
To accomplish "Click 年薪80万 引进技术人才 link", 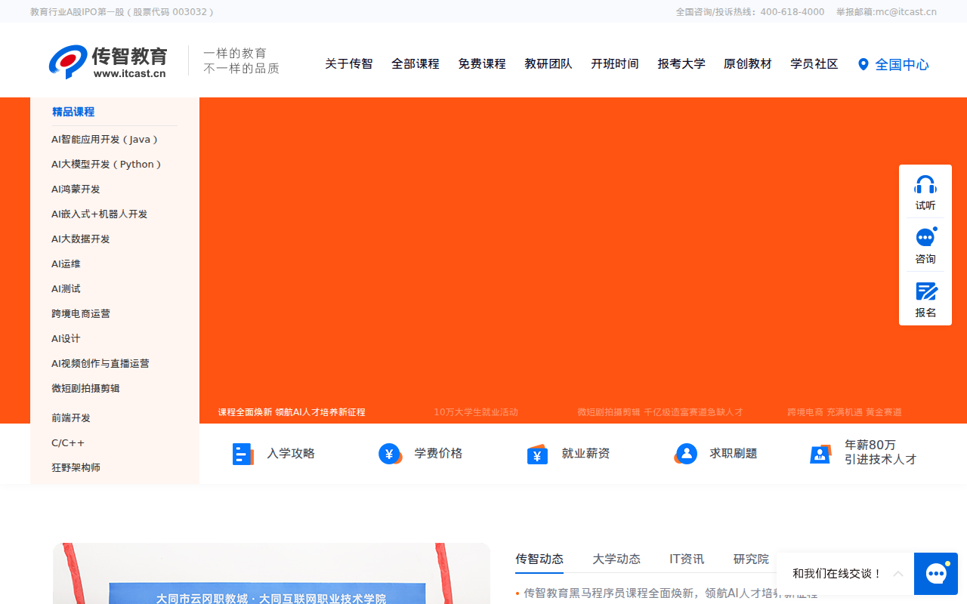I will coord(880,452).
